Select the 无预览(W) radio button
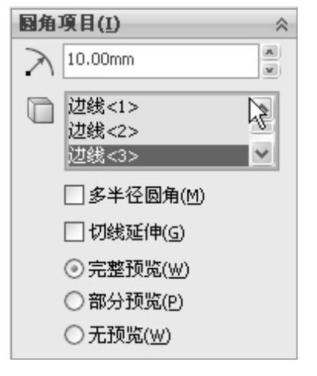The width and height of the screenshot is (317, 376). (74, 334)
